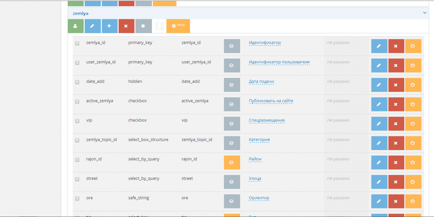The height and width of the screenshot is (217, 434).
Task: Edit the zemlya_id row with pencil icon
Action: (x=379, y=46)
